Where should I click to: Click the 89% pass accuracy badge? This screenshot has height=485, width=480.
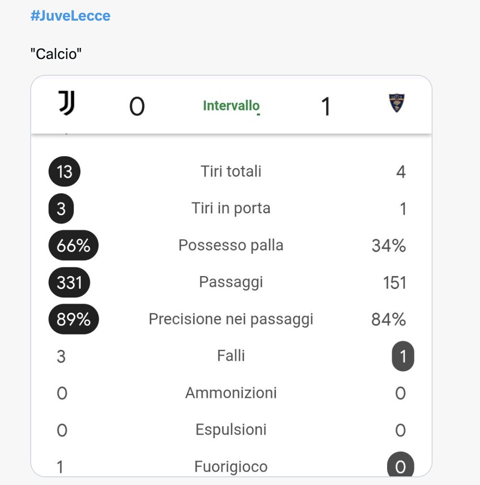tap(73, 319)
